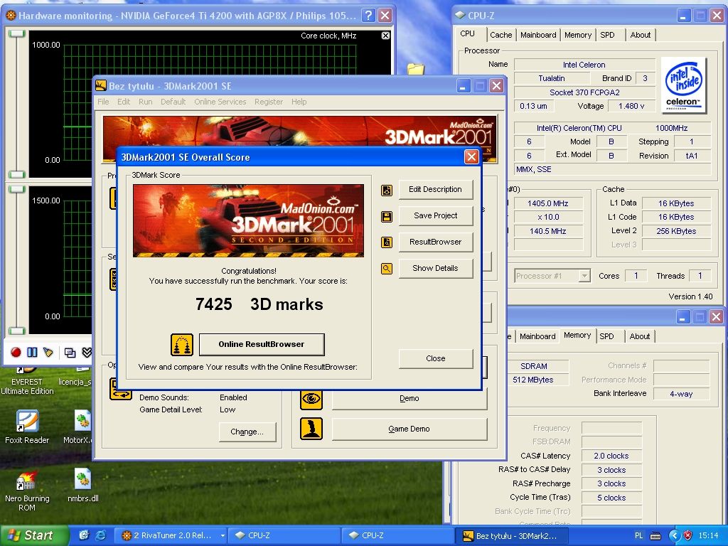728x546 pixels.
Task: Click the Online ResultBrowser button
Action: 262,344
